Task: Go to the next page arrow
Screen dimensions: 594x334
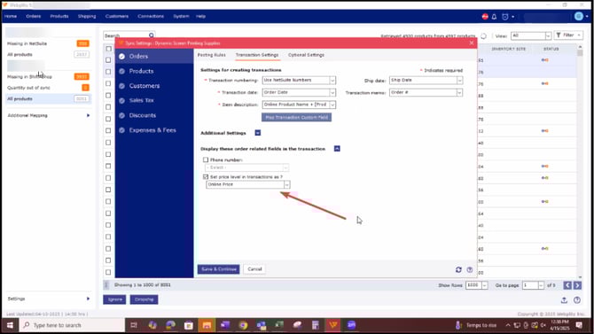Action: (x=577, y=285)
